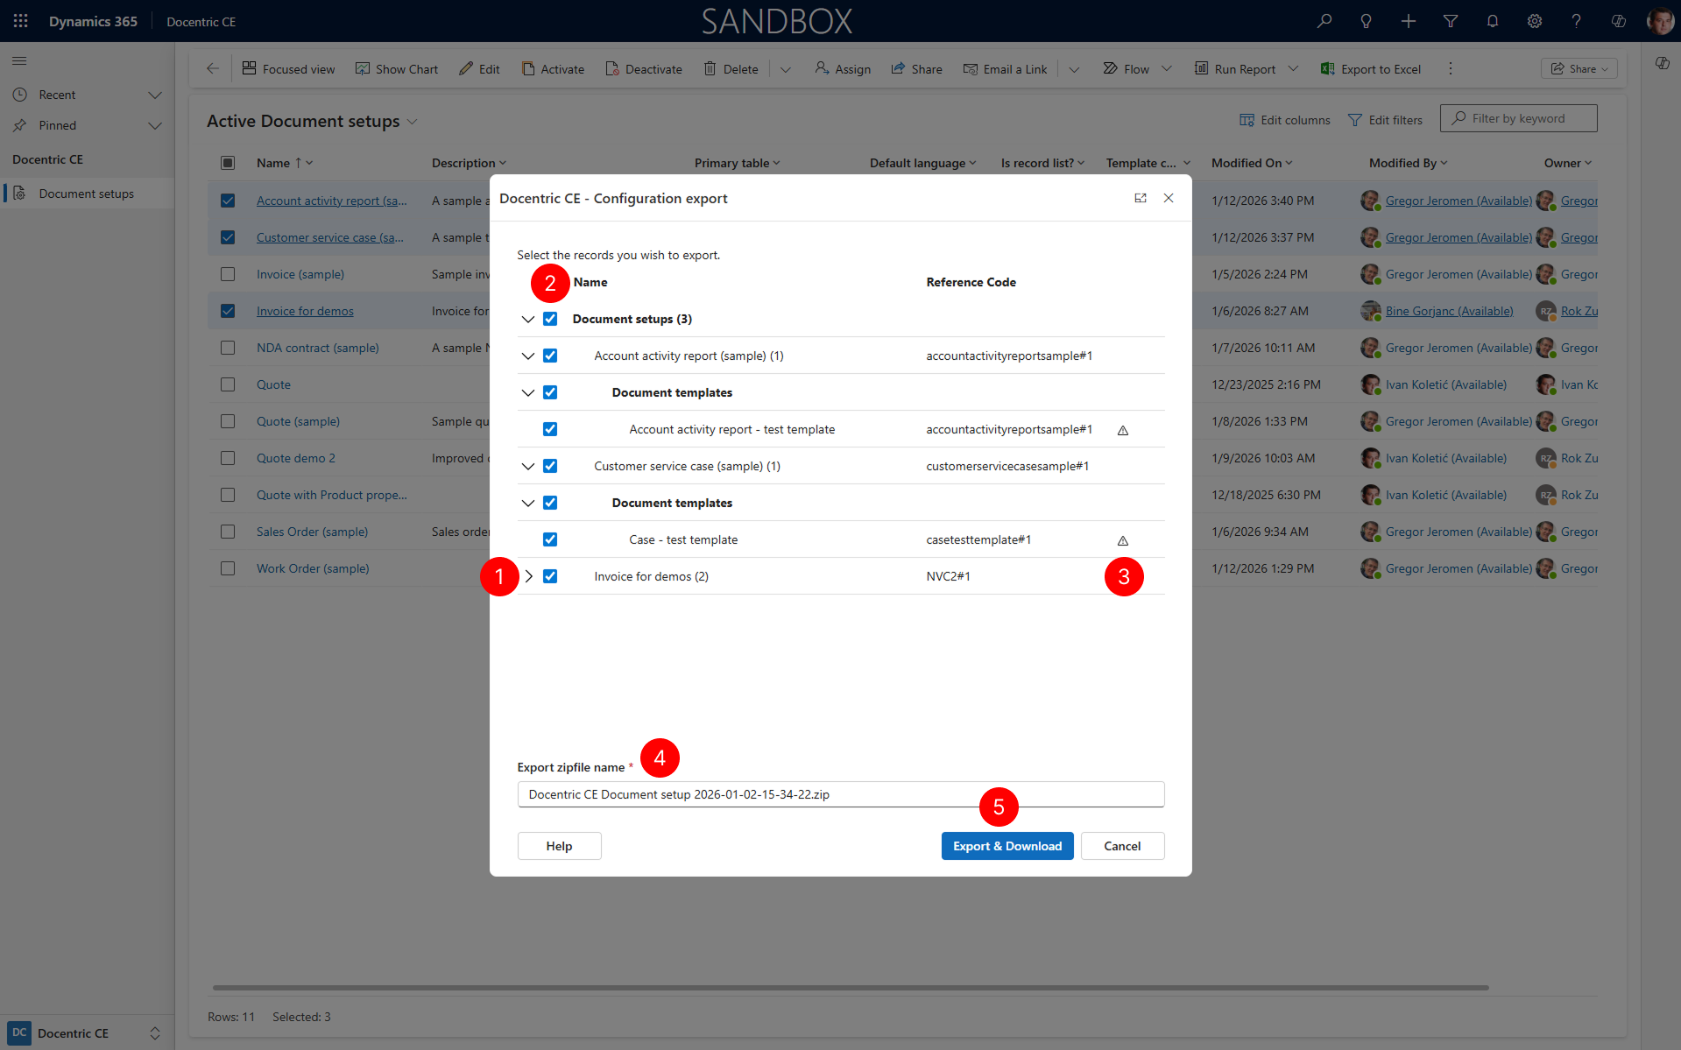The width and height of the screenshot is (1681, 1050).
Task: Expand the Recent section in sidebar
Action: (x=155, y=95)
